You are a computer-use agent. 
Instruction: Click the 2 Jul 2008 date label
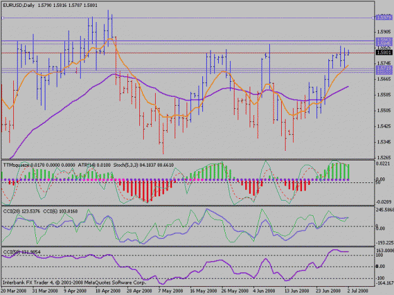point(358,291)
